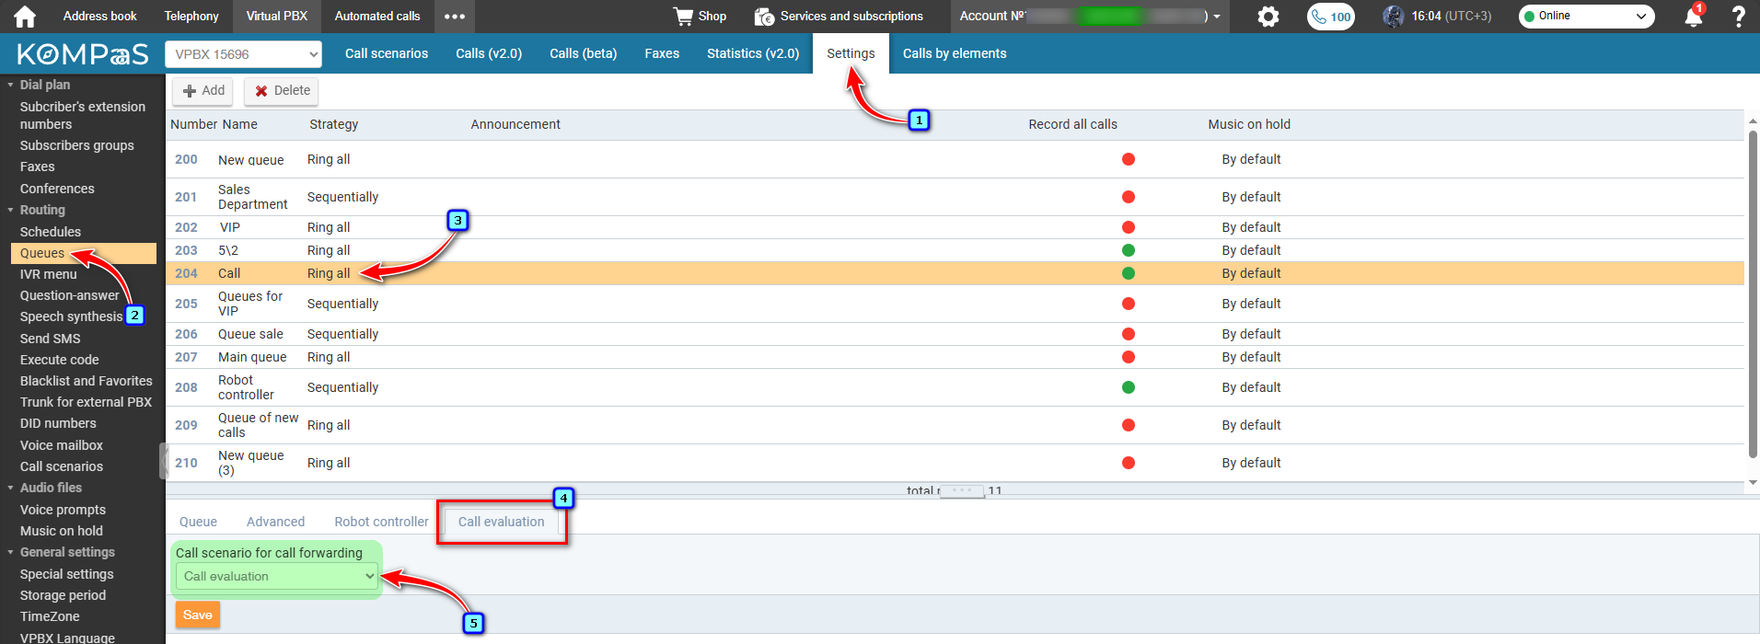The height and width of the screenshot is (644, 1760).
Task: Open the Online status dropdown
Action: (1586, 16)
